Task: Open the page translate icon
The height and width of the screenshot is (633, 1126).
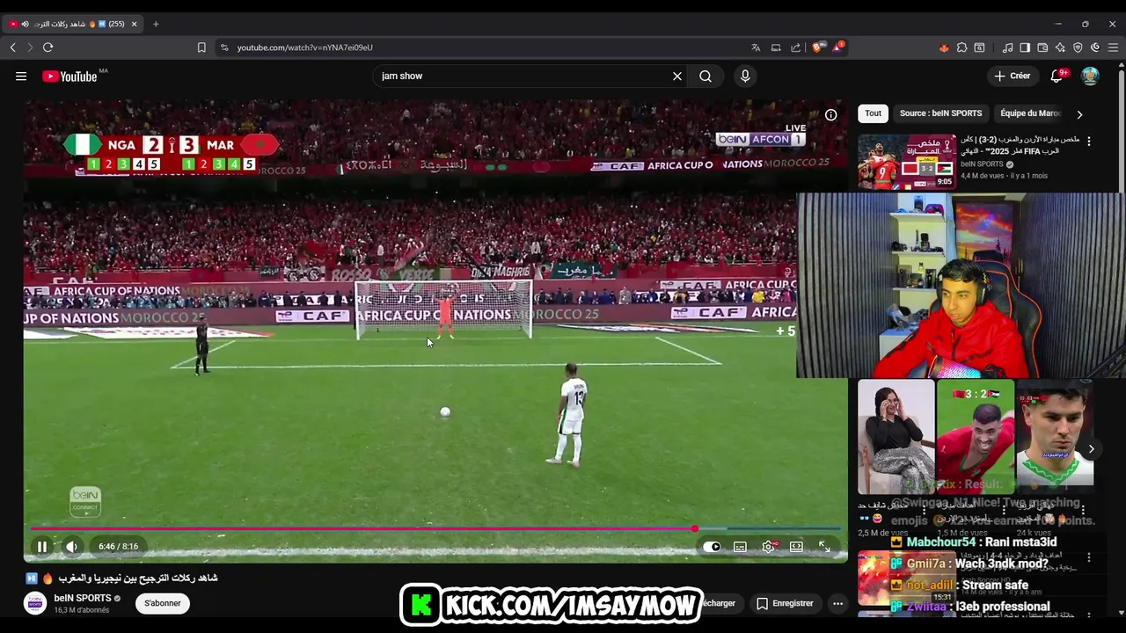Action: pyautogui.click(x=756, y=47)
